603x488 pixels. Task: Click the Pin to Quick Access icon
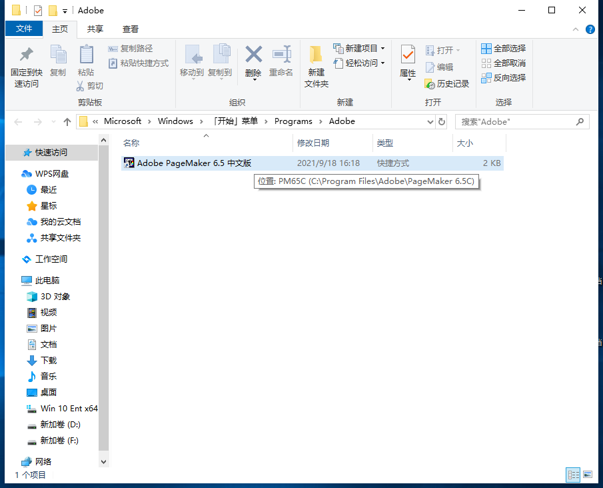tap(27, 55)
